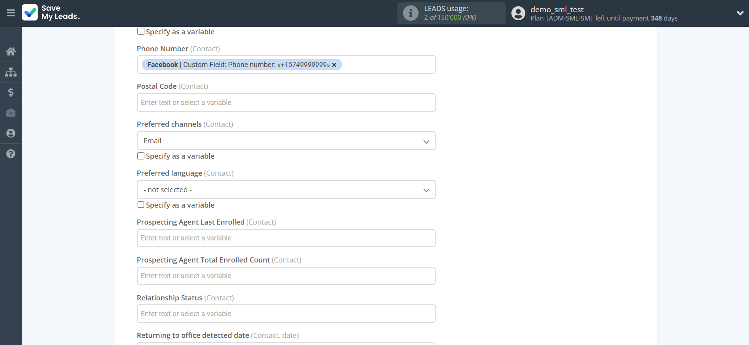Check Specify as a variable under Preferred language
The image size is (749, 345).
[x=141, y=205]
